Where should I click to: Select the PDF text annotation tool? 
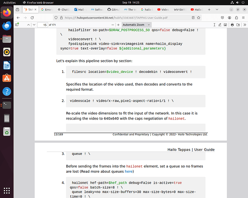[214, 25]
